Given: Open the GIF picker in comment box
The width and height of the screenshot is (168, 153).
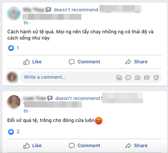Looking at the screenshot, I should (x=147, y=78).
